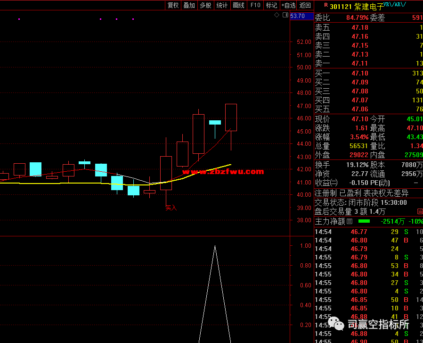The height and width of the screenshot is (343, 423).
Task: Select the 卖五 47.18 ask row
Action: coord(368,27)
